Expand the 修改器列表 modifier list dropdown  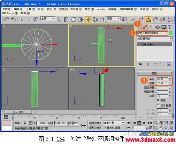[x=171, y=38]
